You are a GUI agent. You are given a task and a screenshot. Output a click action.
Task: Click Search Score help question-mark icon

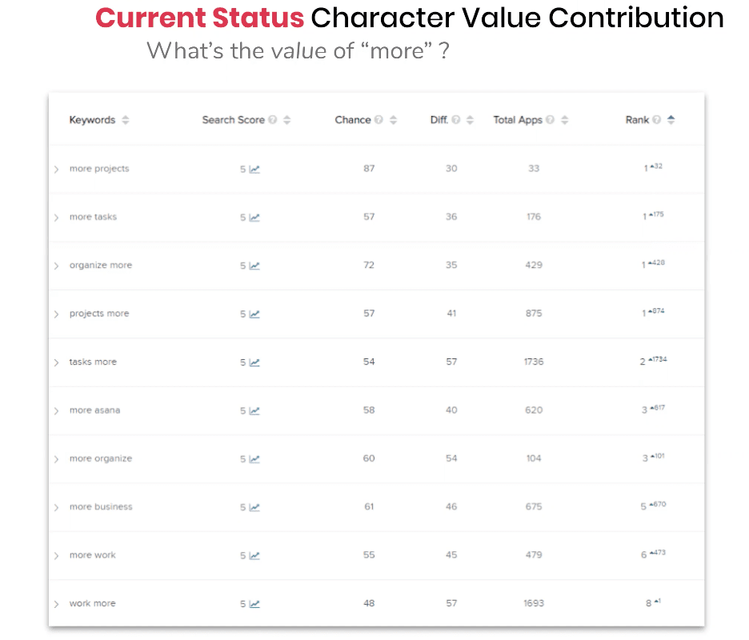pos(274,120)
